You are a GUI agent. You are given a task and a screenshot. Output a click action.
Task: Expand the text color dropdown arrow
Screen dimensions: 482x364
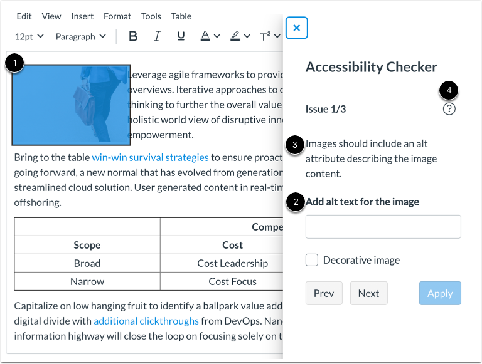coord(217,36)
